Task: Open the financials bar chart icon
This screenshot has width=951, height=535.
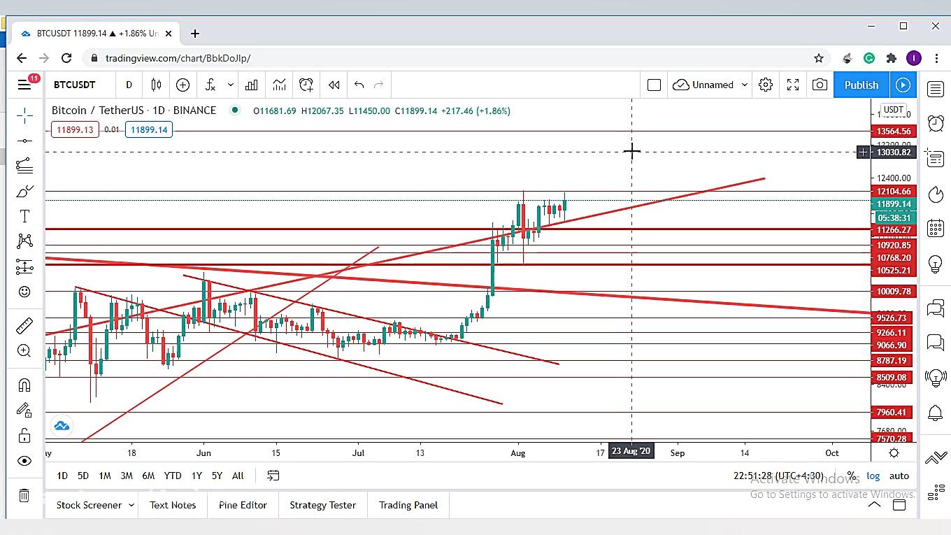Action: (x=251, y=85)
